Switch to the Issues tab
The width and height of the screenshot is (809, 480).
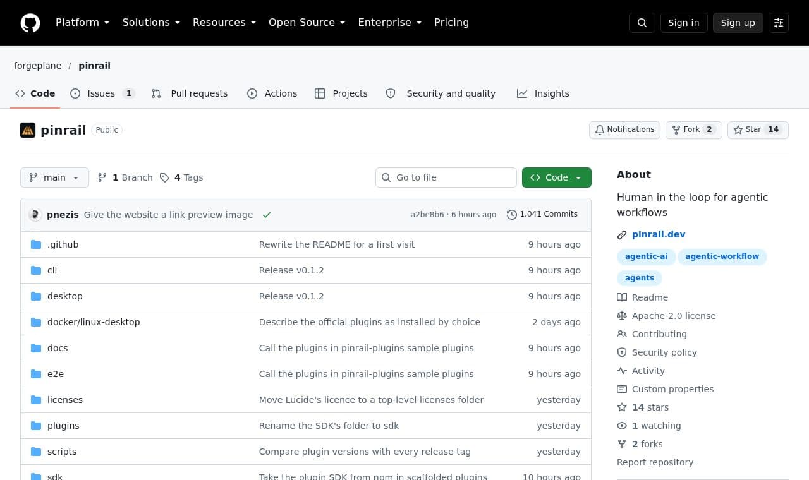[x=102, y=93]
